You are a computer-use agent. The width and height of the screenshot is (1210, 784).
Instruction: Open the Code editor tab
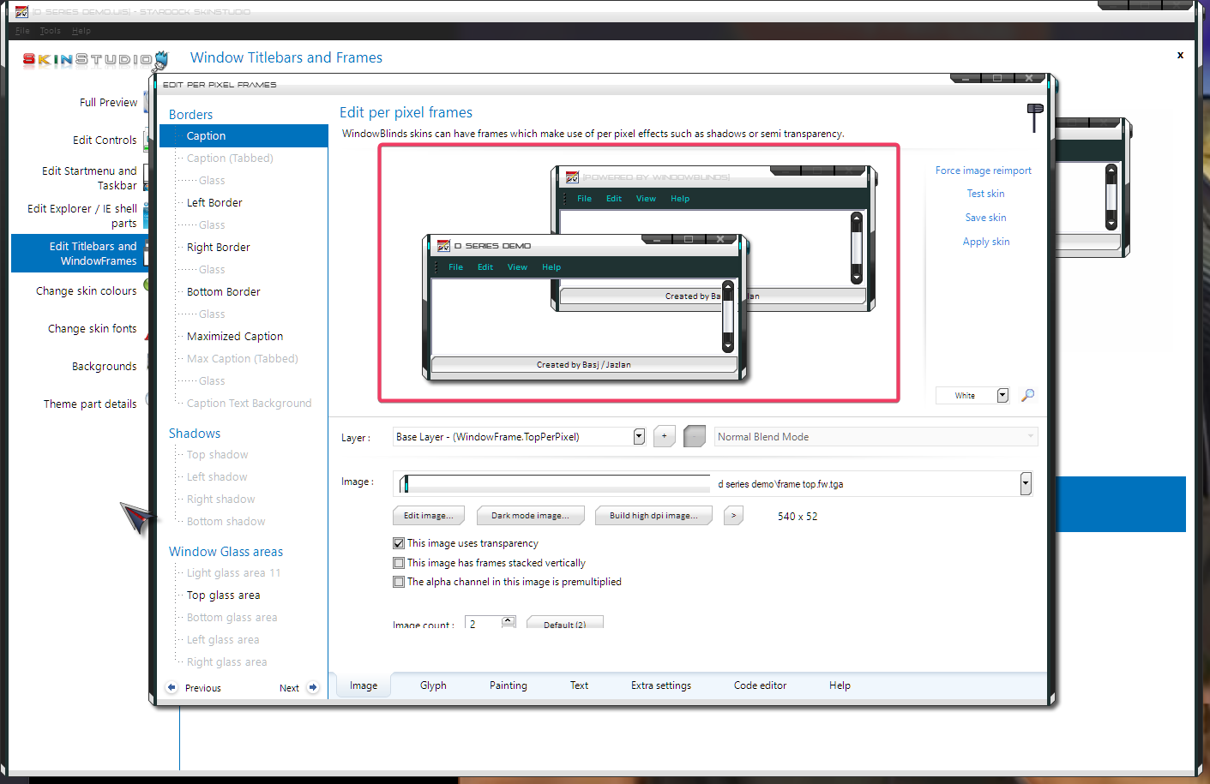760,685
